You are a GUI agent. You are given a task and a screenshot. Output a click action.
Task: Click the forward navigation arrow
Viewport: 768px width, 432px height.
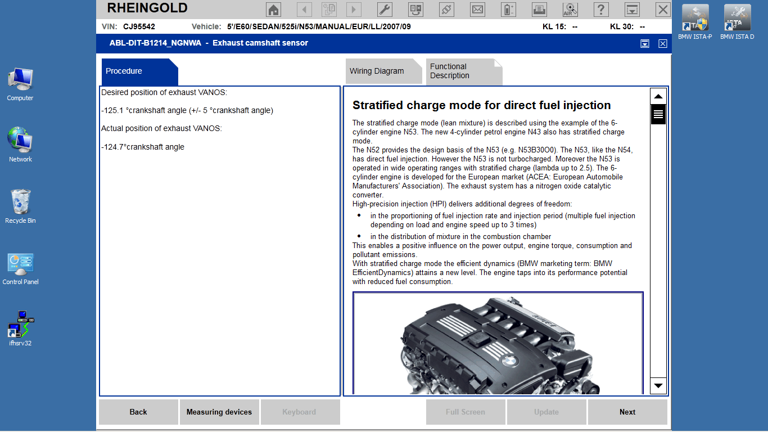pos(353,9)
